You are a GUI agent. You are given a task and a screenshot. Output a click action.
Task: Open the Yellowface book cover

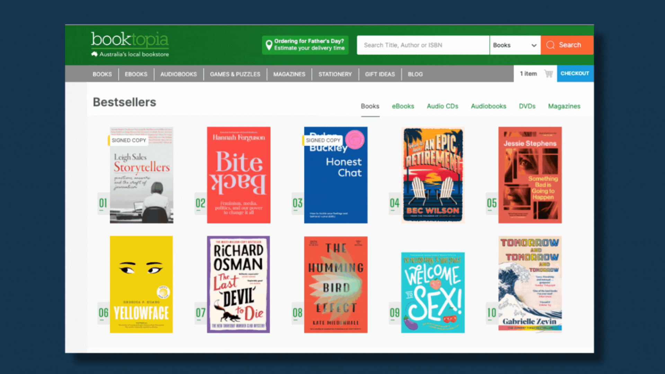(141, 284)
